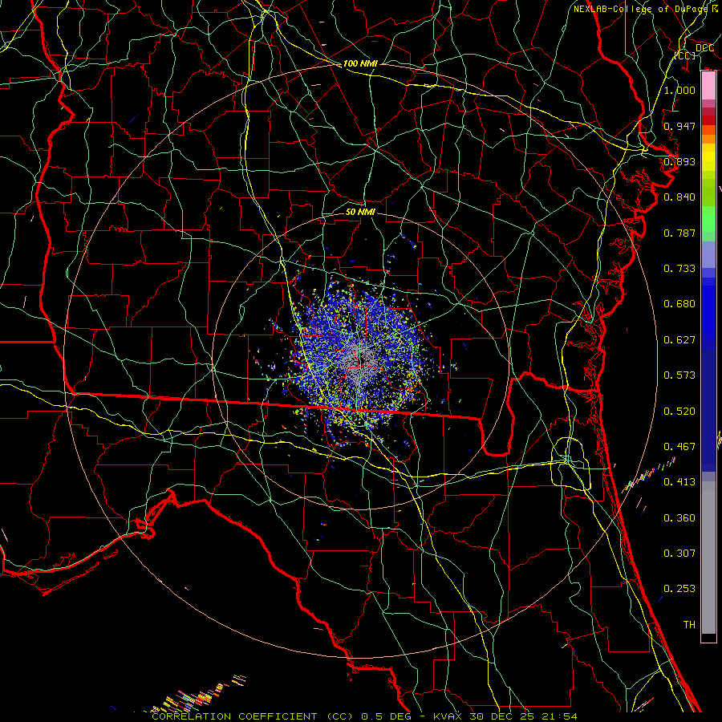Click the 0.467 legend value
722x722 pixels.
[679, 446]
